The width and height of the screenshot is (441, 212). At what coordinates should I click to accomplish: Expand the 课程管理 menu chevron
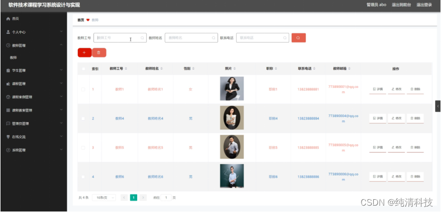coord(61,84)
